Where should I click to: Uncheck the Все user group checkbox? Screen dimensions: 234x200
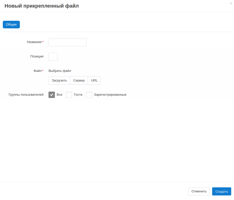[52, 95]
